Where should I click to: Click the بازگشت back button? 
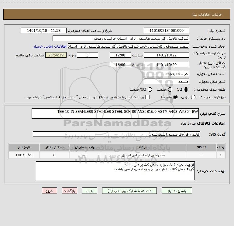[70, 191]
